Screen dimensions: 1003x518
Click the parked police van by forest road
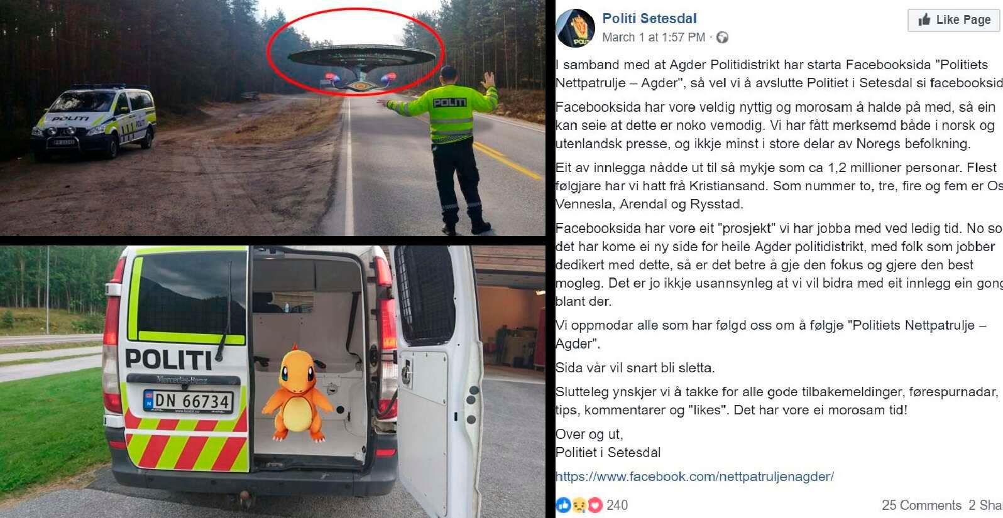tap(94, 121)
